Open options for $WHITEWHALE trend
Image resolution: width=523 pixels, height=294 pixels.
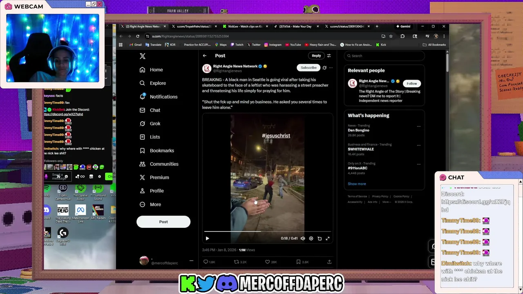(x=418, y=145)
